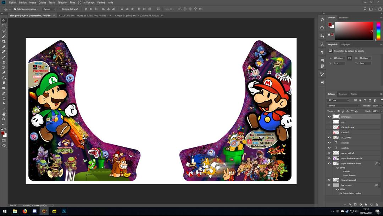Toggle Incrustation couleur effect visibility
Image resolution: width=383 pixels, height=216 pixels.
(341, 193)
